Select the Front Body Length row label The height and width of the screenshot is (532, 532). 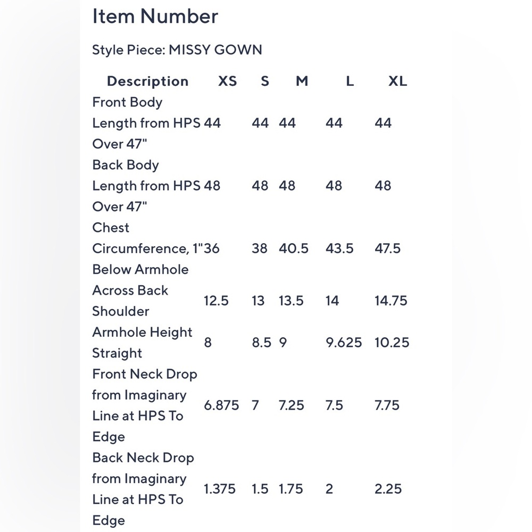point(147,123)
